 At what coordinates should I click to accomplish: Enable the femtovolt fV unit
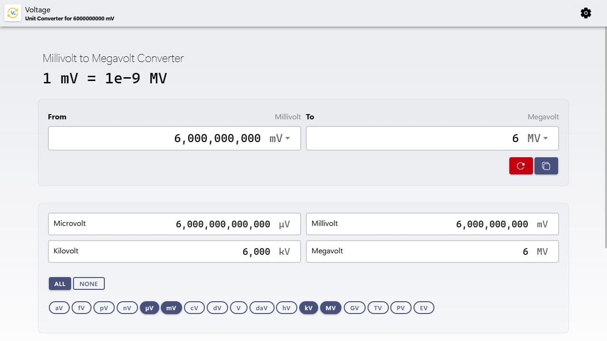(x=81, y=307)
